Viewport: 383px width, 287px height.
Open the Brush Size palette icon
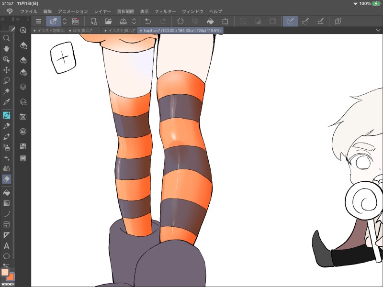tap(23, 73)
